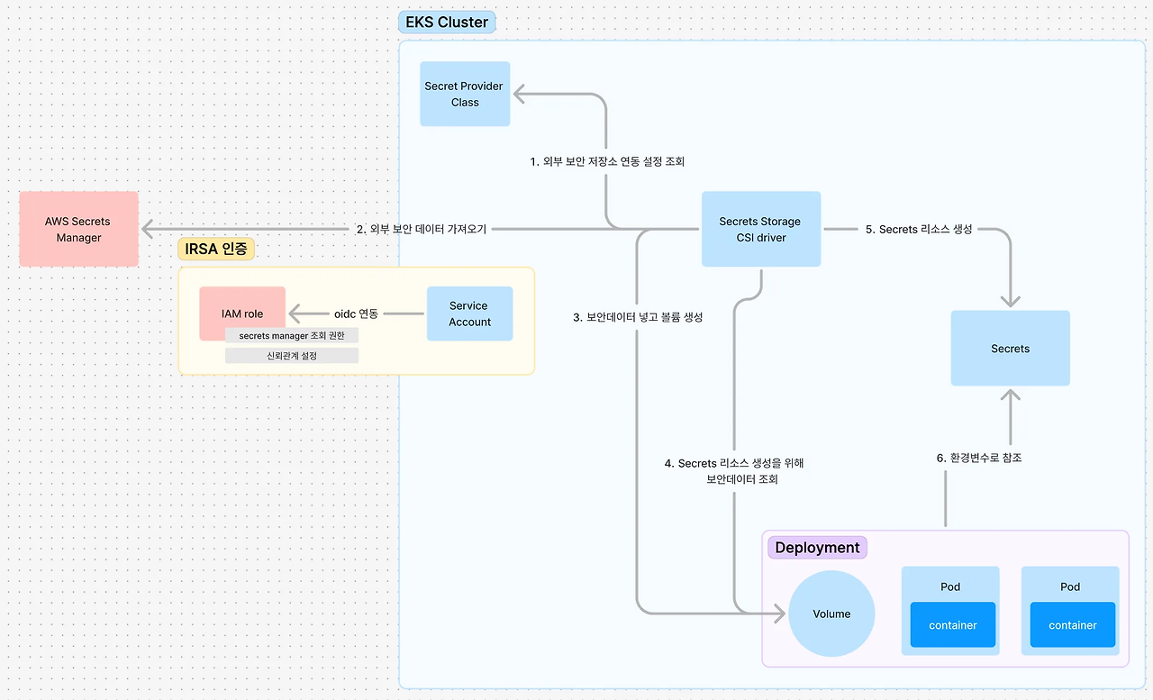Screen dimensions: 1153x700
Task: Click the EKS Cluster title label
Action: (446, 22)
